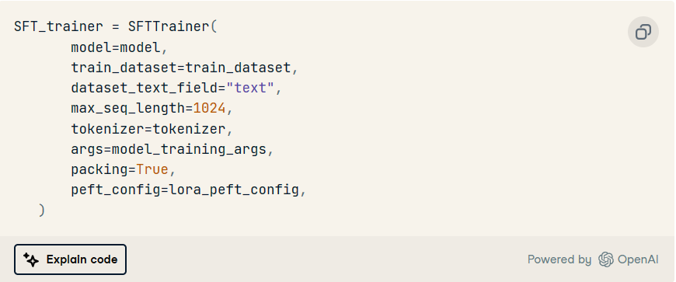Copy the code snippet with the copy icon
Viewport: 676px width, 282px height.
pos(643,32)
